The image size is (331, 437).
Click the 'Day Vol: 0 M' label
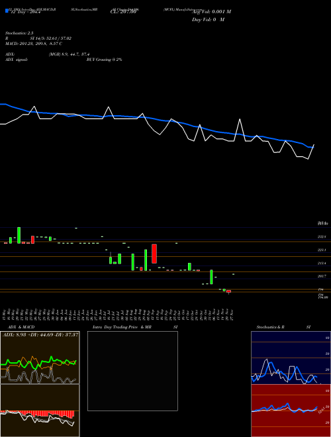tap(208, 20)
